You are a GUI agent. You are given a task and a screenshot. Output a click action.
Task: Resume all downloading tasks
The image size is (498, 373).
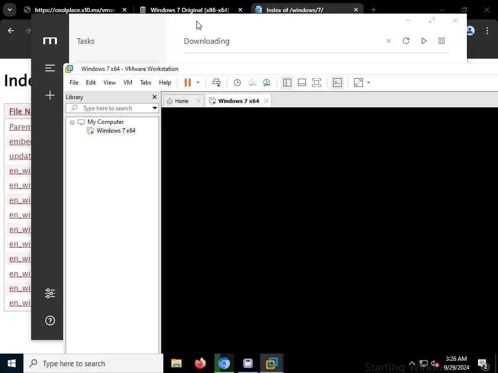(x=424, y=41)
